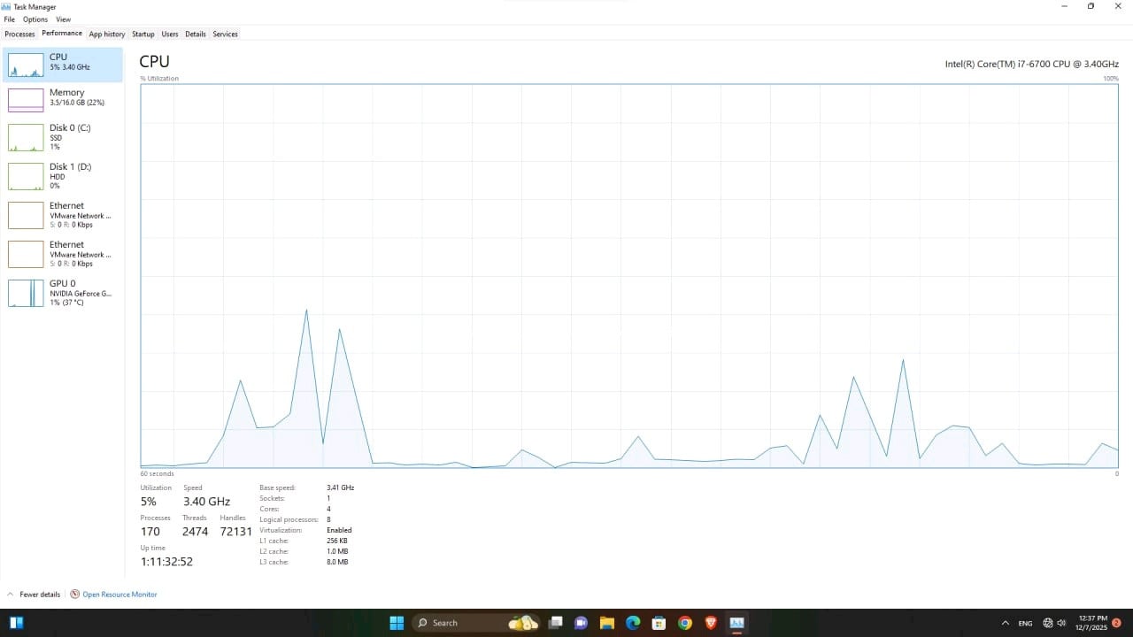
Task: Open Microsoft Store taskbar icon
Action: tap(659, 623)
